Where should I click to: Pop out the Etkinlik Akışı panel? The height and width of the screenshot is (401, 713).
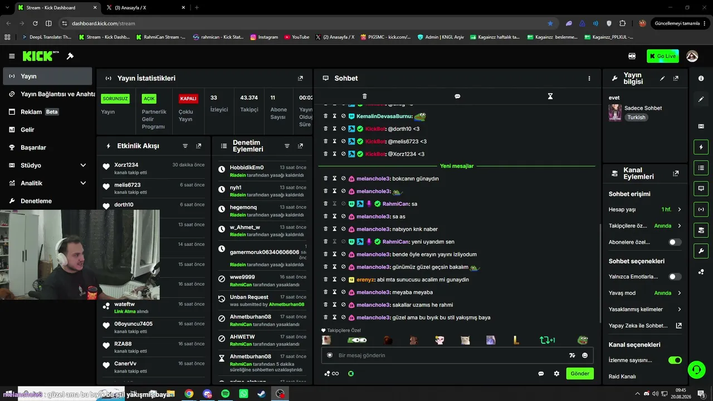click(x=198, y=146)
